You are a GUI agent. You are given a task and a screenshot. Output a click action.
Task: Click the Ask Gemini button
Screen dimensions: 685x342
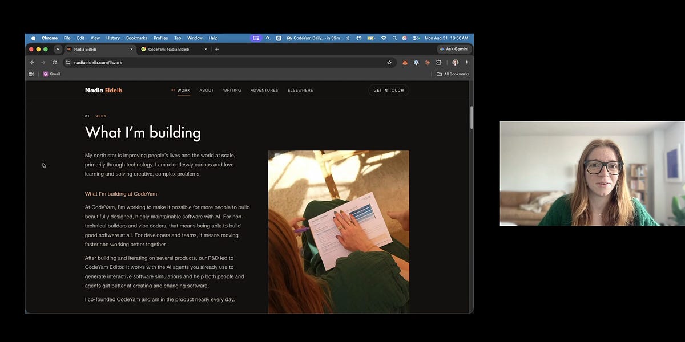click(x=454, y=49)
